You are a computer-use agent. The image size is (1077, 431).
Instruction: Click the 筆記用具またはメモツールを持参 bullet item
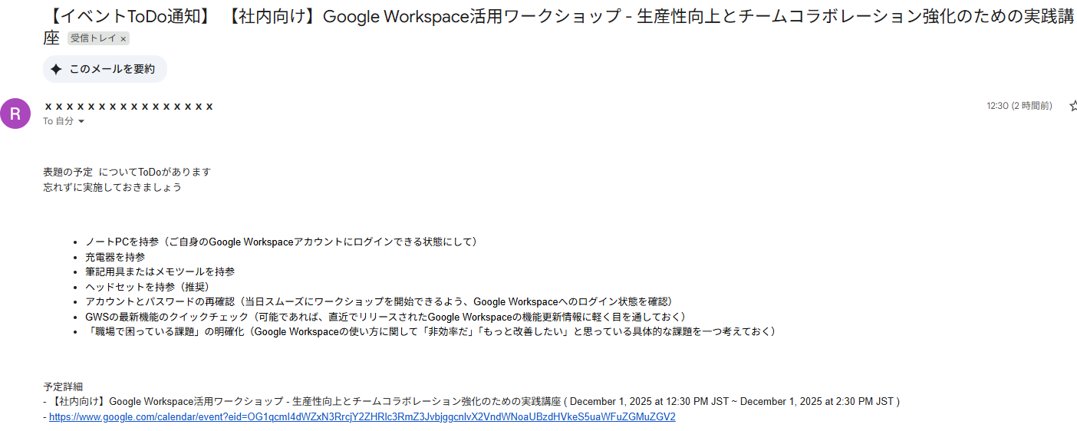pos(160,271)
